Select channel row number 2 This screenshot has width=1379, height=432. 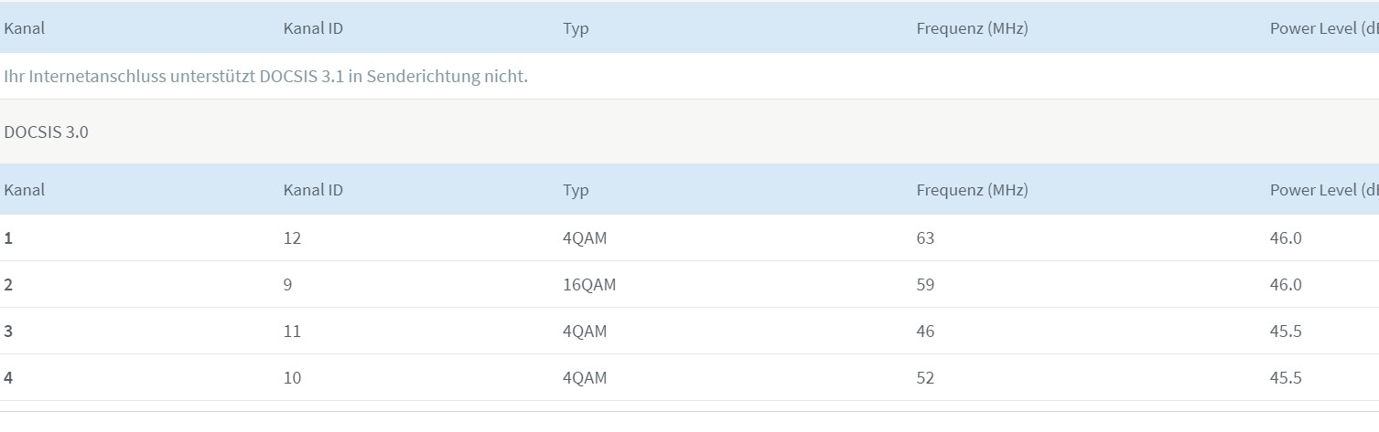click(x=689, y=285)
